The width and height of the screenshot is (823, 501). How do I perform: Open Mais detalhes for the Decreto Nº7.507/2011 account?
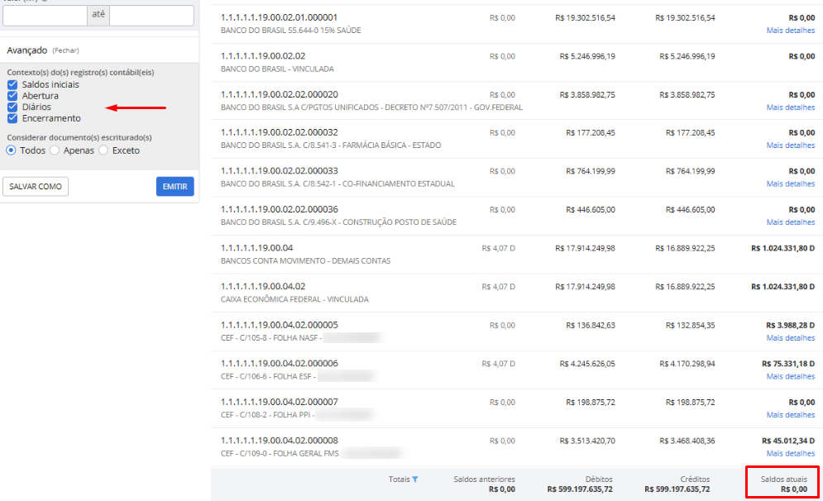[x=791, y=107]
